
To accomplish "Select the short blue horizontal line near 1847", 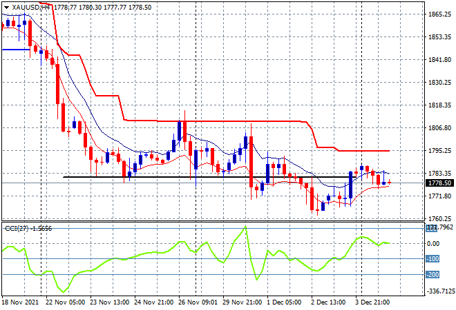I will [16, 50].
